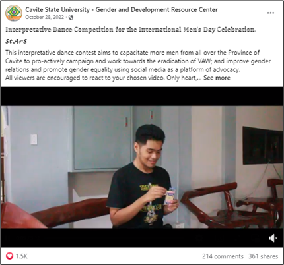Viewport: 284px width, 265px height.
Task: Click the gray wall cabinet in the video
Action: pyautogui.click(x=103, y=138)
